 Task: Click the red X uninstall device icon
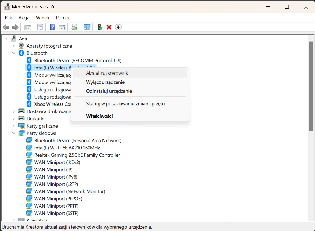pos(109,27)
